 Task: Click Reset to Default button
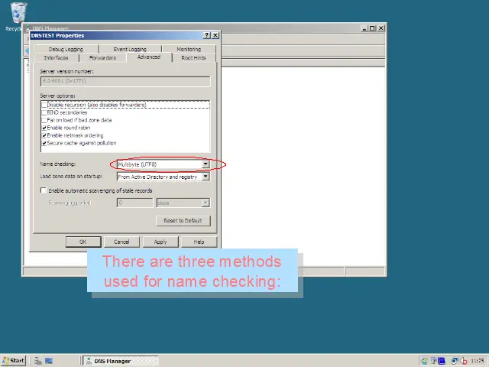coord(183,221)
